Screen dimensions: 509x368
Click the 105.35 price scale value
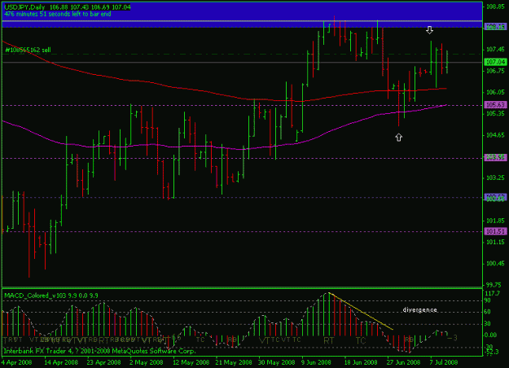click(x=495, y=114)
